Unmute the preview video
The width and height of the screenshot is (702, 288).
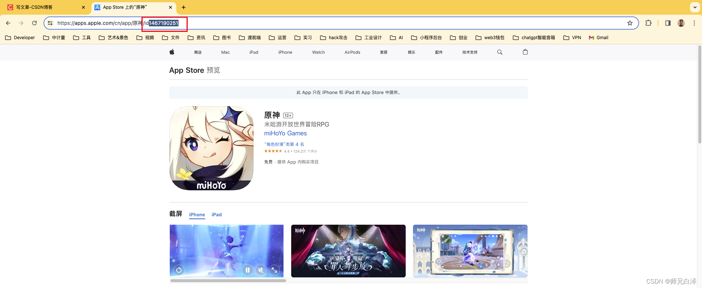pyautogui.click(x=261, y=270)
